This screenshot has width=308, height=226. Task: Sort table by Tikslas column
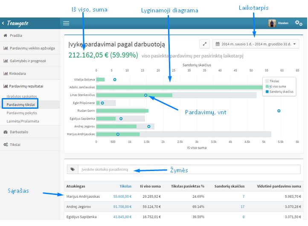click(125, 186)
